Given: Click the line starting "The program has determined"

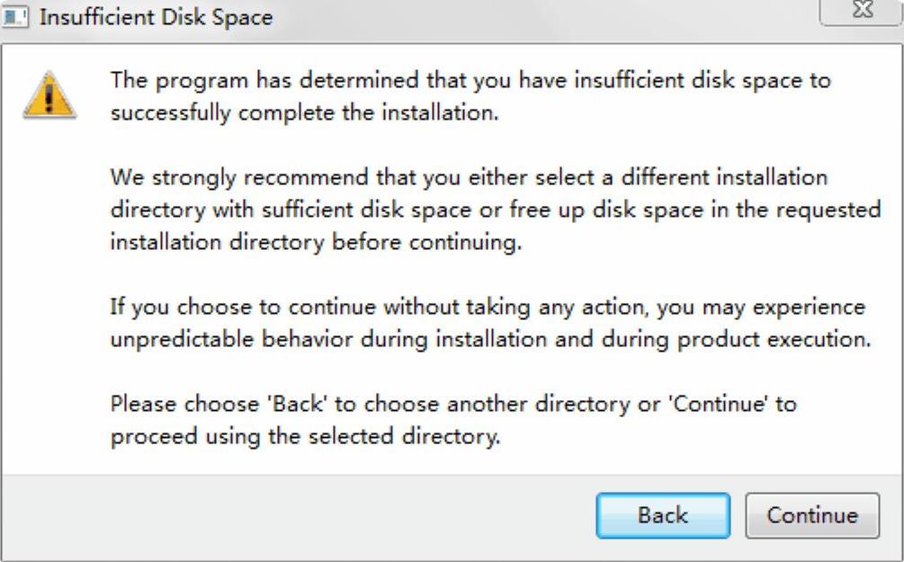Looking at the screenshot, I should pos(470,81).
